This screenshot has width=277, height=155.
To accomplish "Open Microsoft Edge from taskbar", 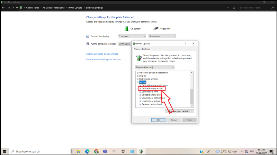I will pyautogui.click(x=87, y=151).
